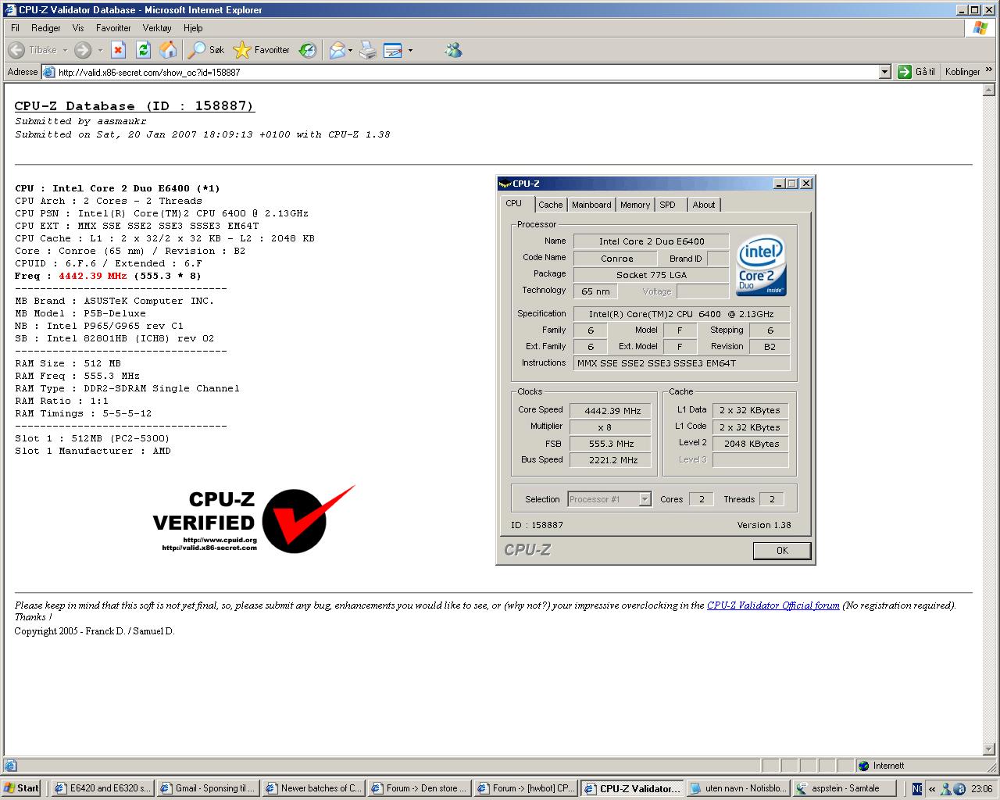Click the FSB 555.3 MHz value
Viewport: 1000px width, 800px height.
pos(611,444)
